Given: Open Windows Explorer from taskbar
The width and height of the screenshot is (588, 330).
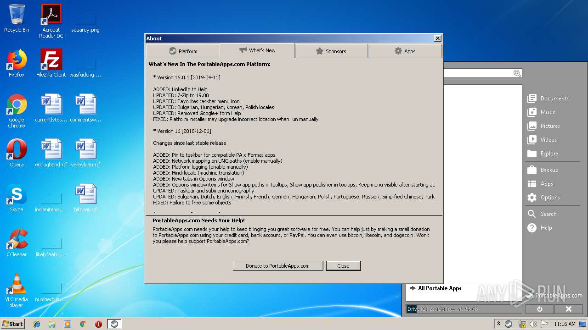Looking at the screenshot, I should [52, 324].
